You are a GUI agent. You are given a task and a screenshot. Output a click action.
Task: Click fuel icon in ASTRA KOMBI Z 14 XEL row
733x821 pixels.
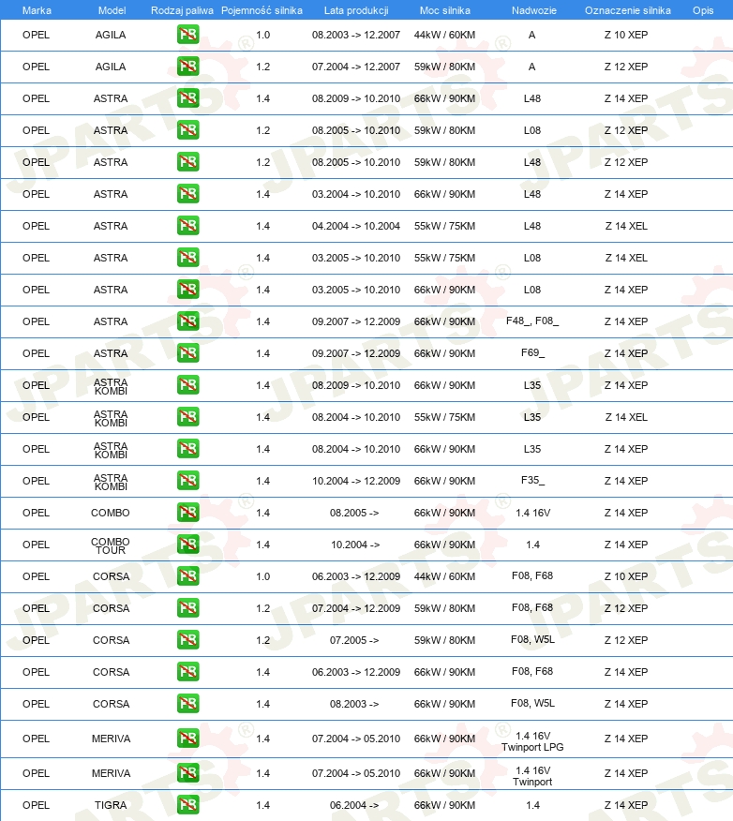[188, 417]
